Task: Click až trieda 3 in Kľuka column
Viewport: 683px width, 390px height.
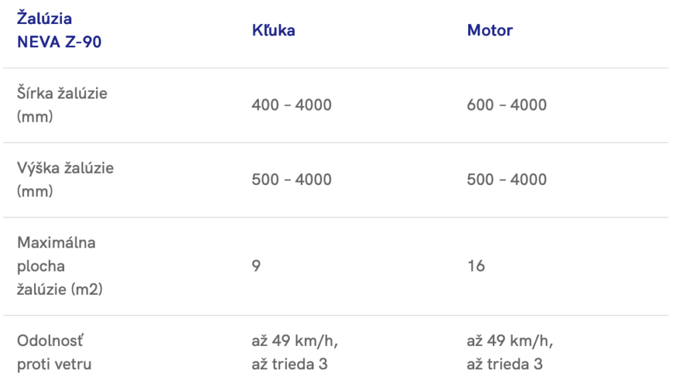Action: tap(289, 364)
